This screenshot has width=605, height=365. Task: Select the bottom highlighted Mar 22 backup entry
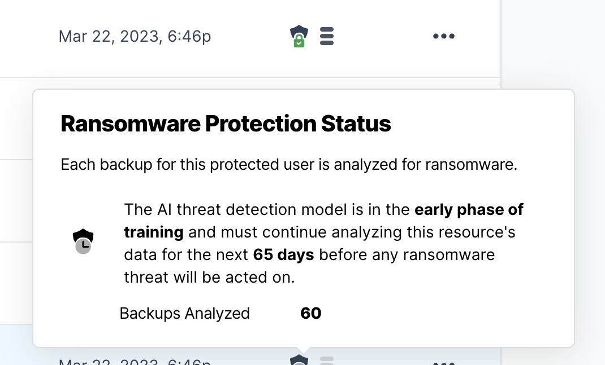(x=135, y=362)
